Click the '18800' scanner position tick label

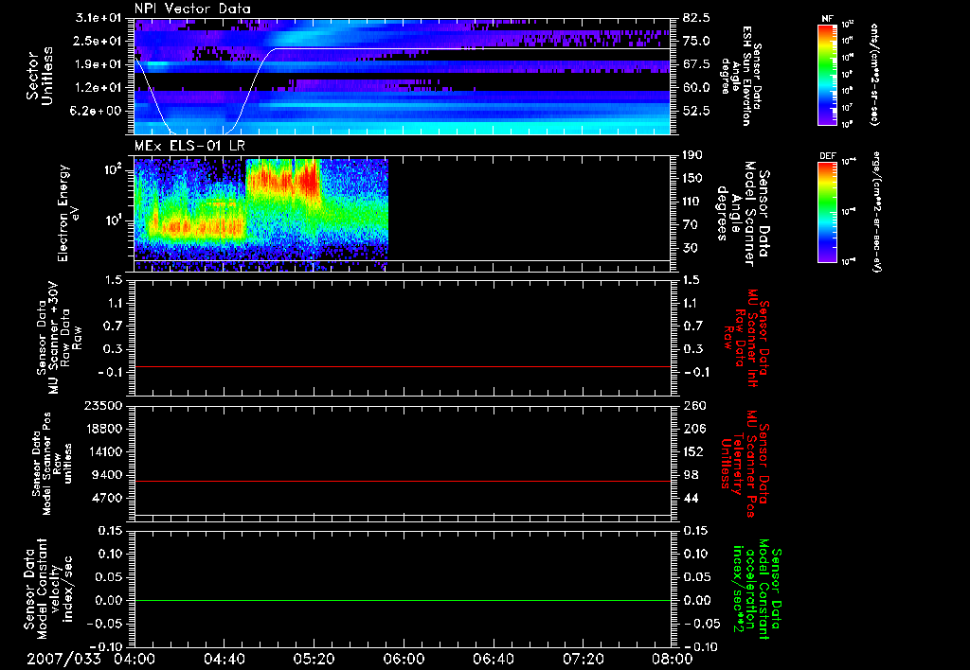click(104, 429)
